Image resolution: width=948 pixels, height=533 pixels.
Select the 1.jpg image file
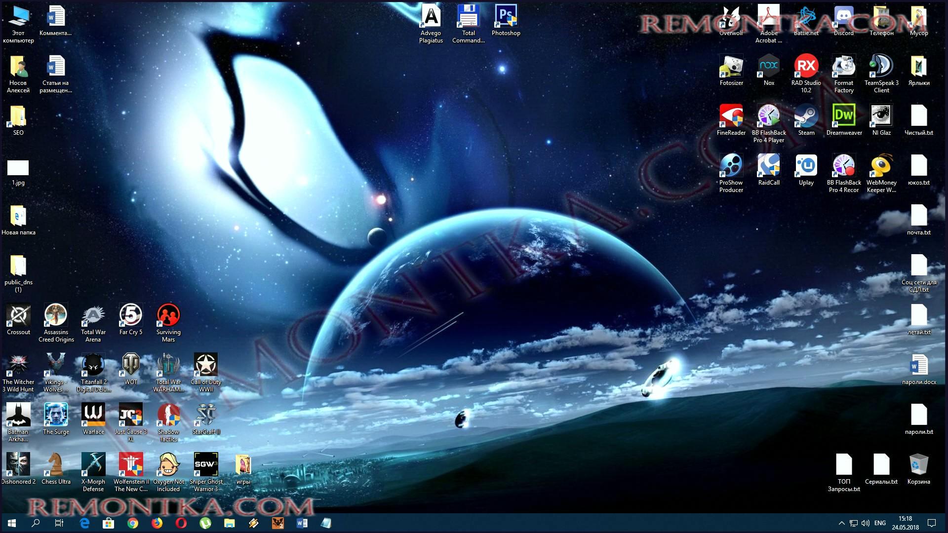point(18,173)
